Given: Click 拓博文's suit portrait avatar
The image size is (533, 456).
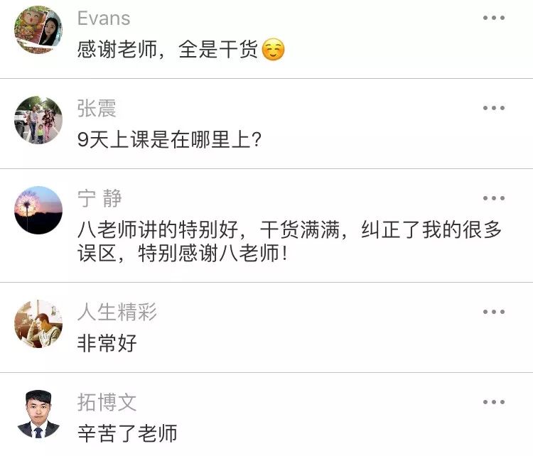Looking at the screenshot, I should [38, 414].
